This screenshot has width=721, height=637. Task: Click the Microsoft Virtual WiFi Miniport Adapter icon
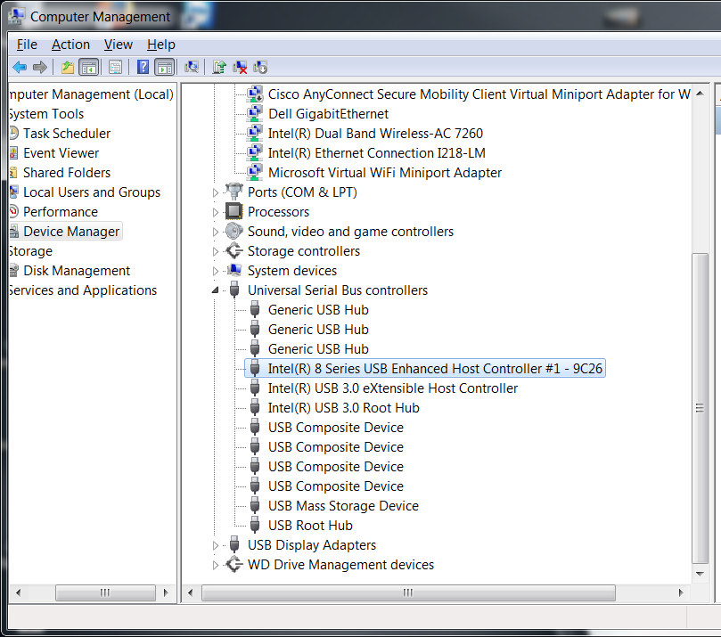coord(255,172)
